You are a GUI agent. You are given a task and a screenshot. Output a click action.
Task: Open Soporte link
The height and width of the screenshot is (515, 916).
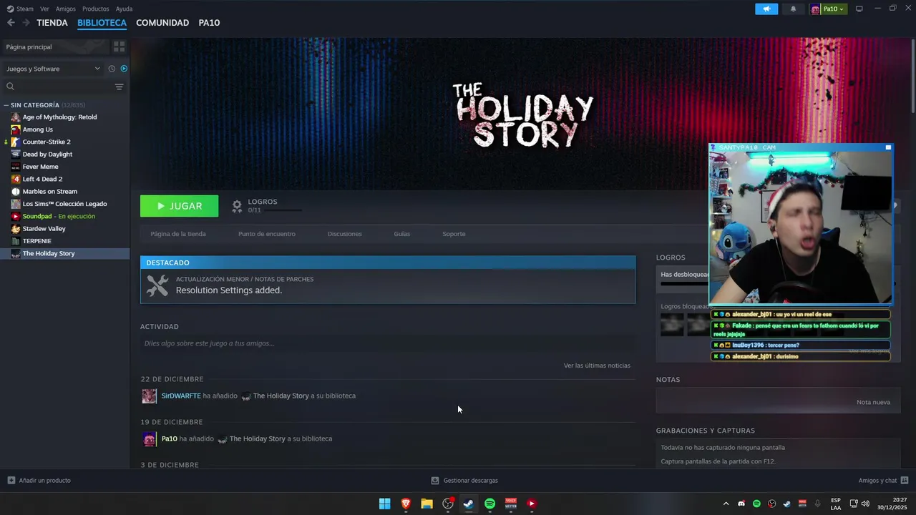[x=454, y=234]
